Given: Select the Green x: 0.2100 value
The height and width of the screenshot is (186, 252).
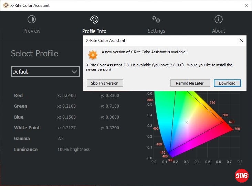Looking at the screenshot, I should coord(66,106).
